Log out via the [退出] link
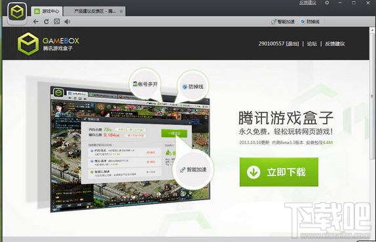The width and height of the screenshot is (376, 242). (x=293, y=44)
